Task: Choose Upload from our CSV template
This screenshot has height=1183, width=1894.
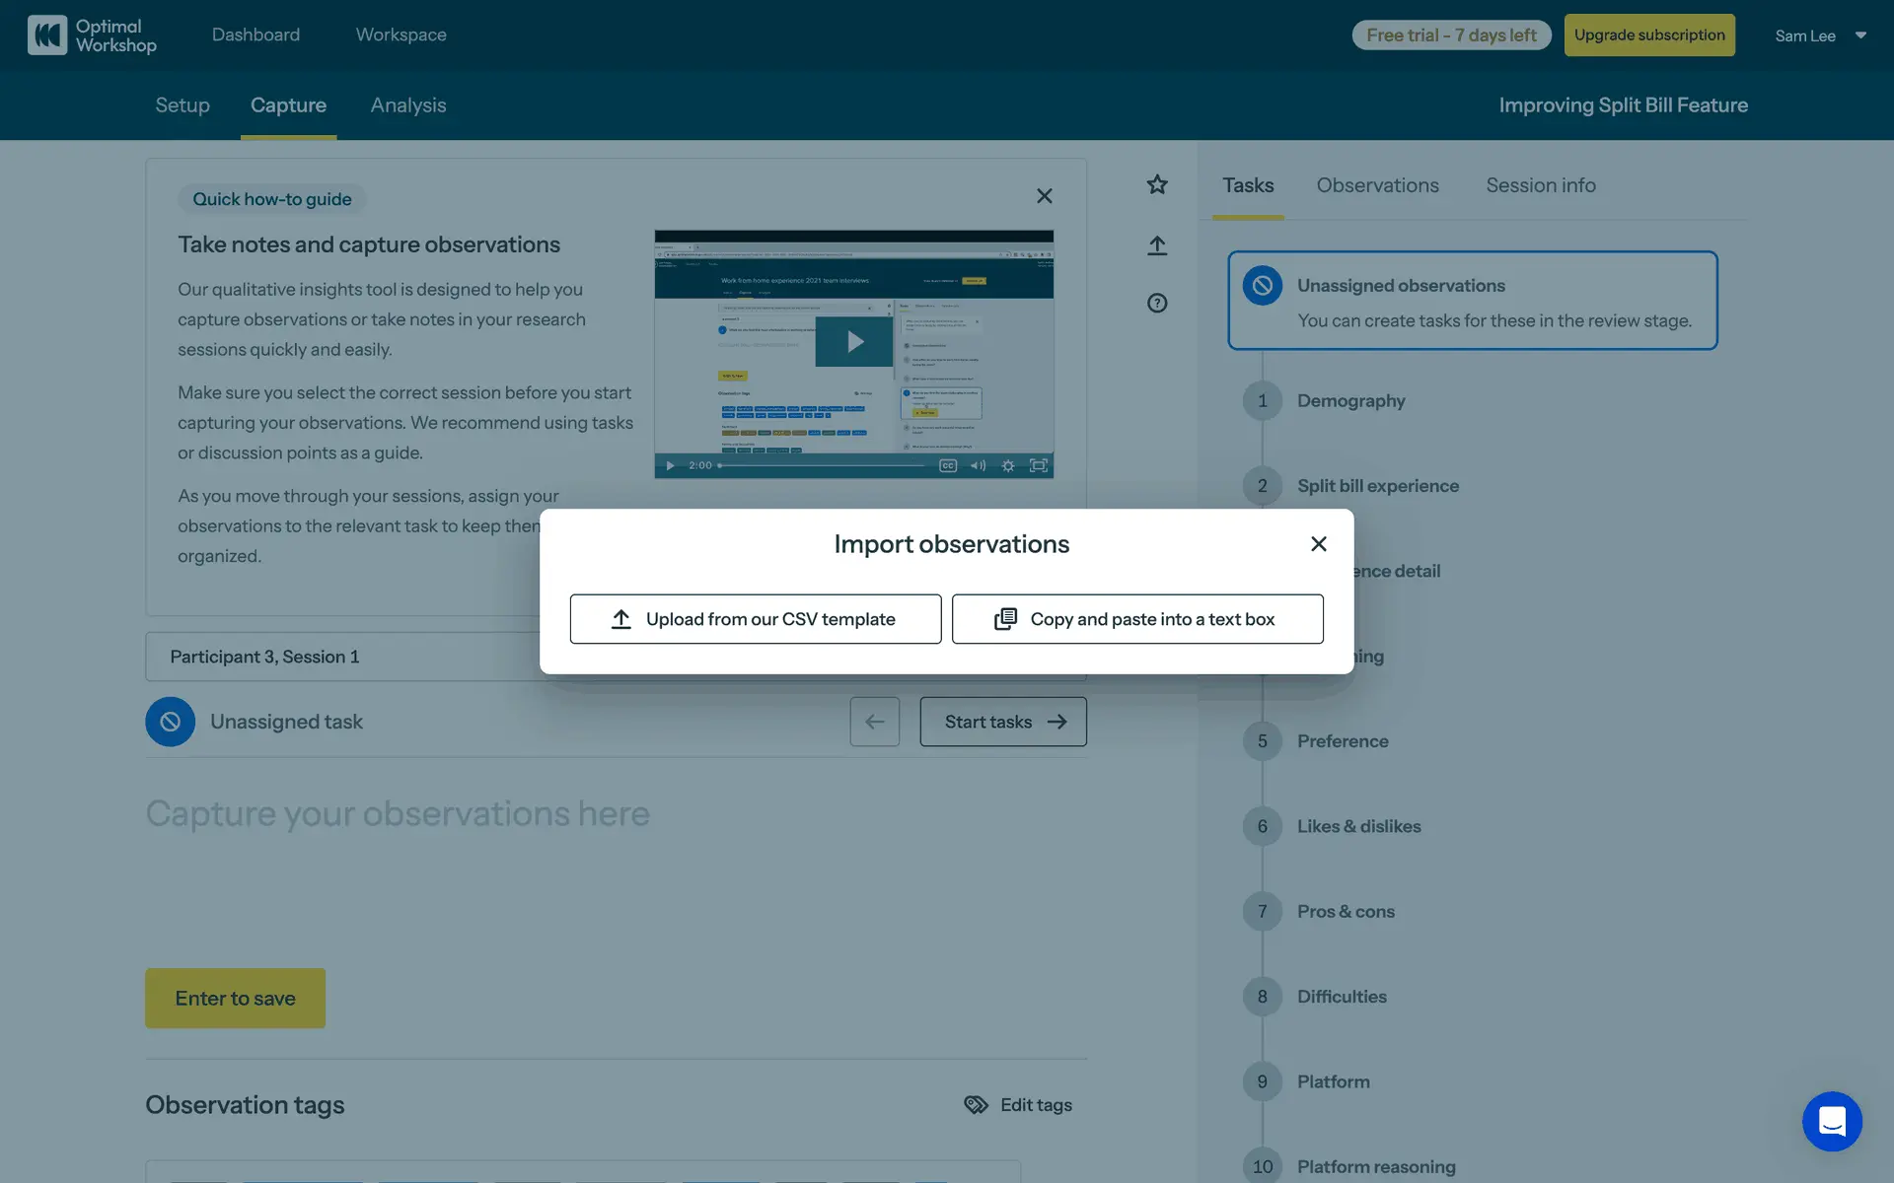Action: point(755,619)
